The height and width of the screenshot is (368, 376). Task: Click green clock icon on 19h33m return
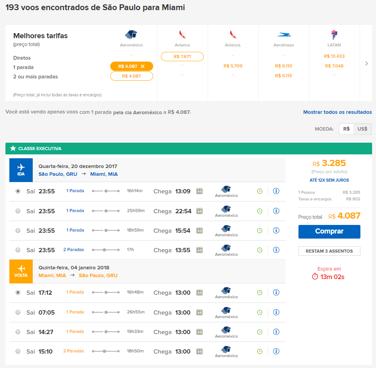point(259,332)
